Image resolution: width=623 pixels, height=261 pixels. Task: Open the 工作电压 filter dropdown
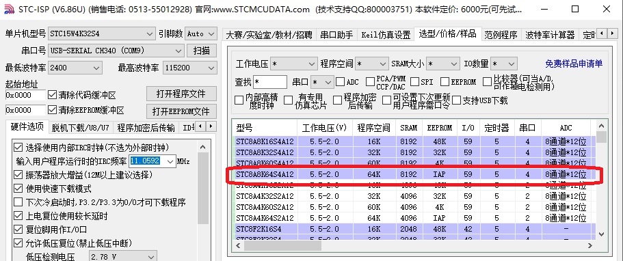click(x=293, y=64)
